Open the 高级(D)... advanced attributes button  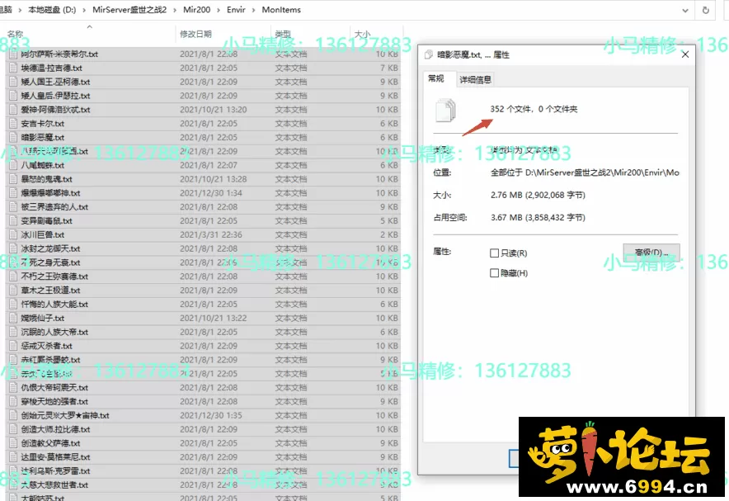(651, 253)
